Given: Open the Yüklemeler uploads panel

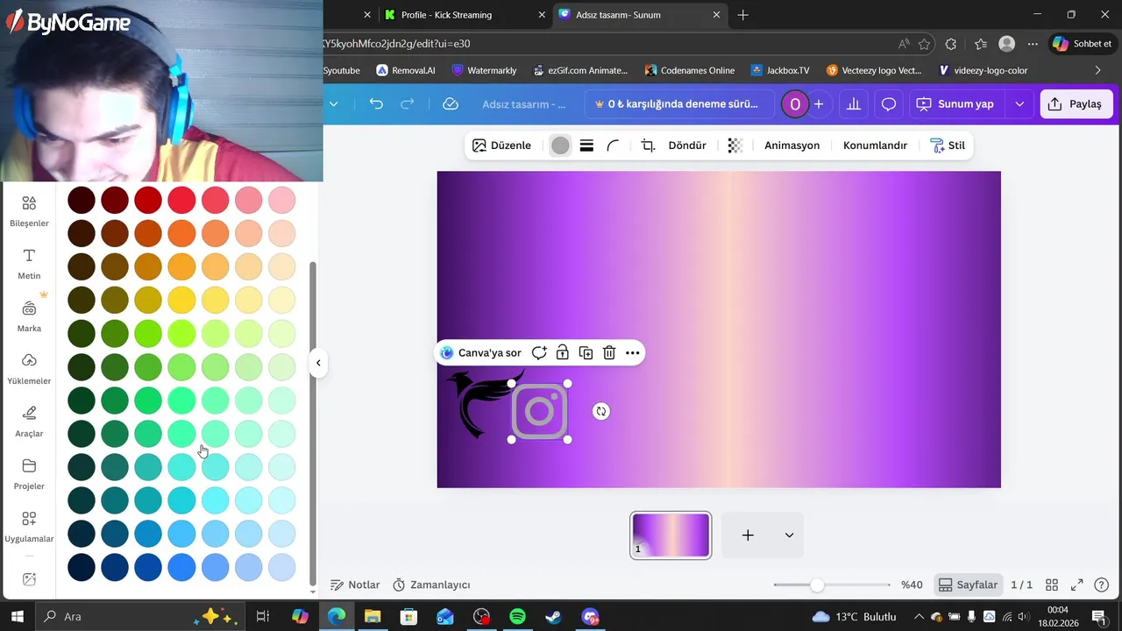Looking at the screenshot, I should [29, 369].
